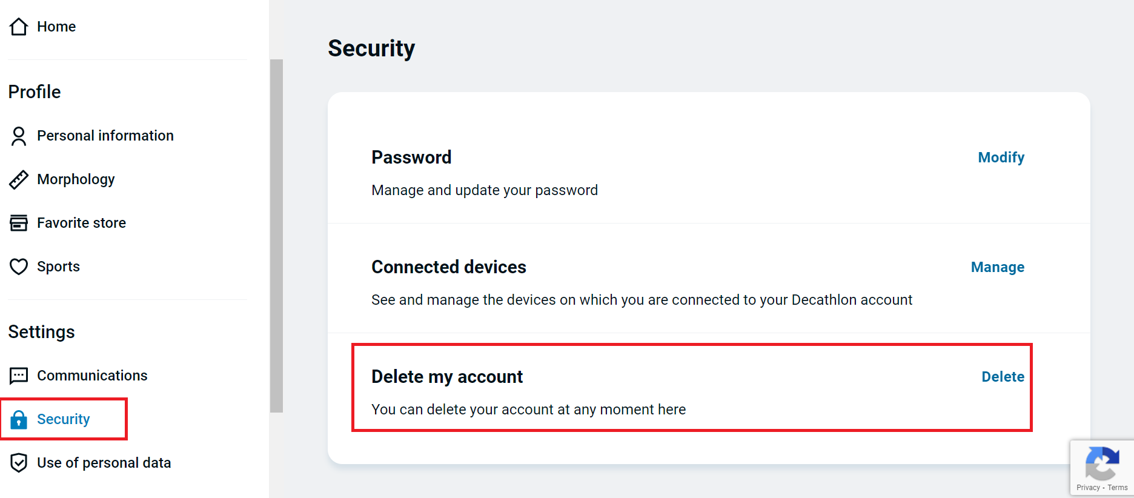Viewport: 1134px width, 498px height.
Task: Select Favorite store in sidebar
Action: (81, 223)
